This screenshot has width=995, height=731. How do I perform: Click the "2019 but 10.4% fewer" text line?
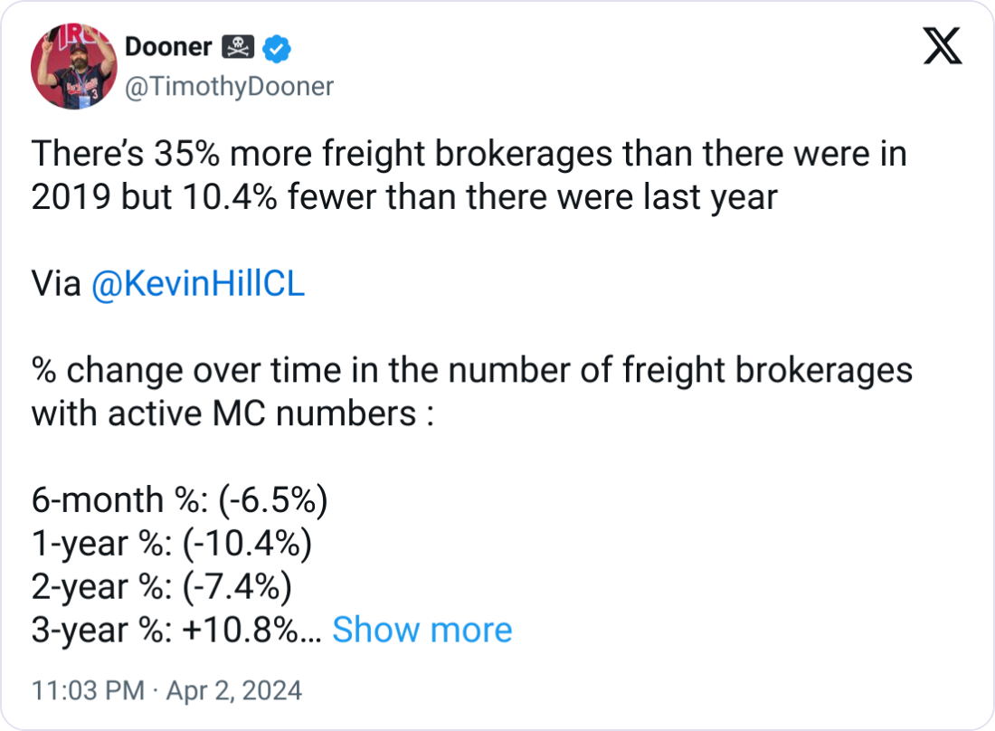[x=403, y=198]
